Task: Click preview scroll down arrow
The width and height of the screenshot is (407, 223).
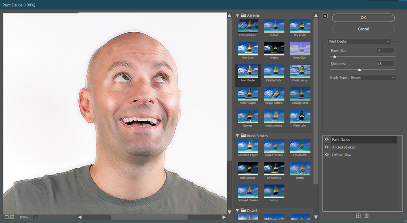Action: click(x=230, y=212)
